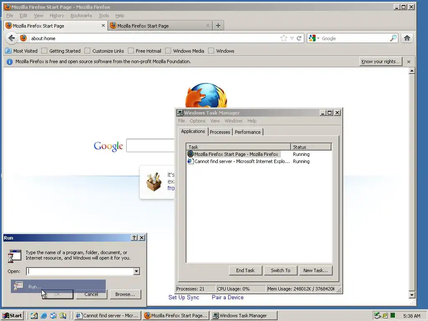Click the third quick launch icon

[x=53, y=316]
